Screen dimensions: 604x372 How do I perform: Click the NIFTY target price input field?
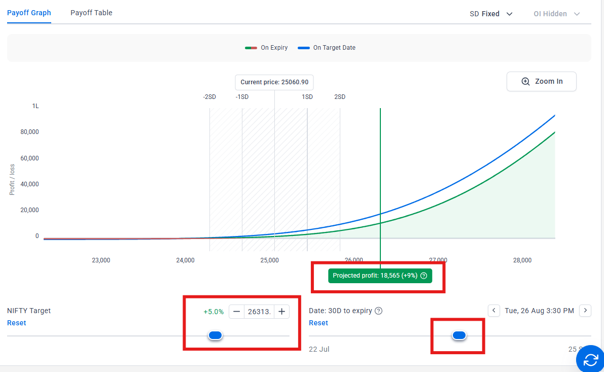[259, 312]
